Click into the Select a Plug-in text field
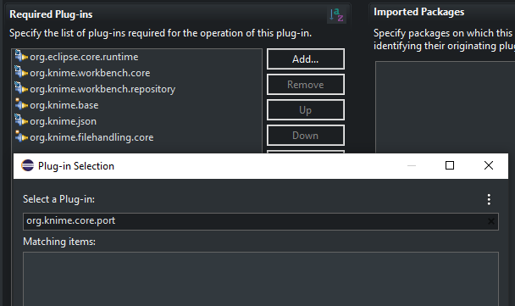The width and height of the screenshot is (515, 306). 261,221
